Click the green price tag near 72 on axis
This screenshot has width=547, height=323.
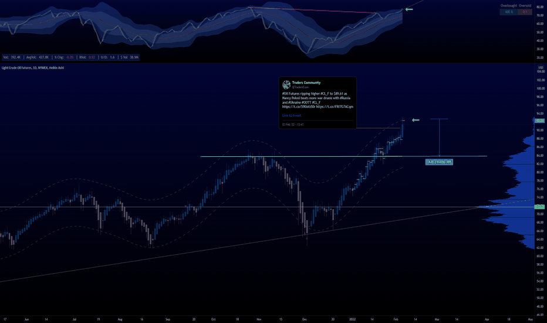pos(540,207)
